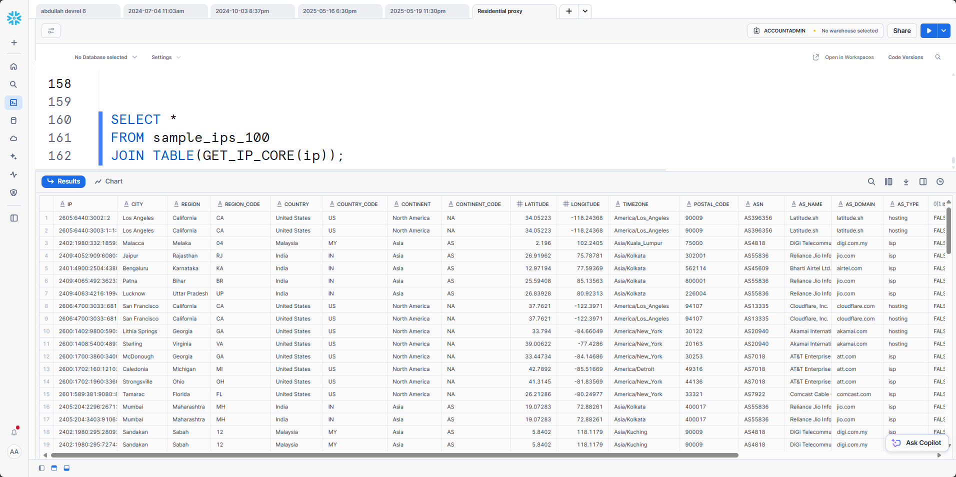Open the No Database selected dropdown
The height and width of the screenshot is (477, 956).
105,57
